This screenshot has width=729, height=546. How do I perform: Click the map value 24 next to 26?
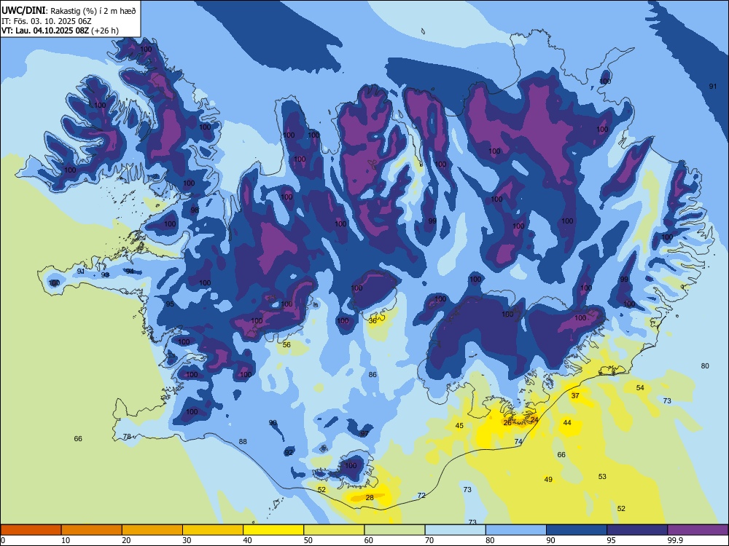pyautogui.click(x=534, y=420)
